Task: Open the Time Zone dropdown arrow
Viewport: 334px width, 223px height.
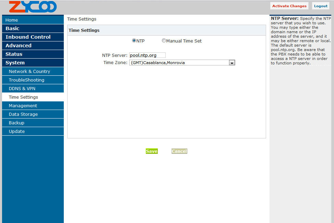Action: tap(232, 63)
